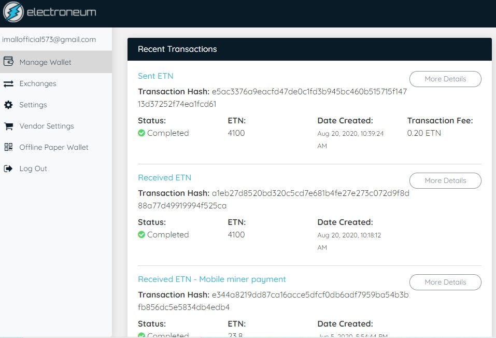
Task: Click the Offline Paper Wallet QR icon
Action: pos(8,147)
